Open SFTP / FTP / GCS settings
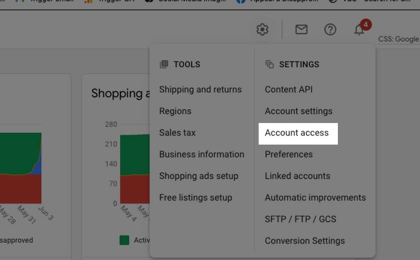 (301, 219)
